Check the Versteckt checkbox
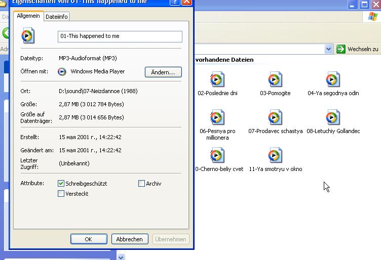This screenshot has height=260, width=381. coord(61,194)
